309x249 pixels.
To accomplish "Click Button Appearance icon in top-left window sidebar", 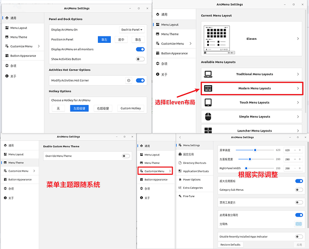I will (x=7, y=56).
